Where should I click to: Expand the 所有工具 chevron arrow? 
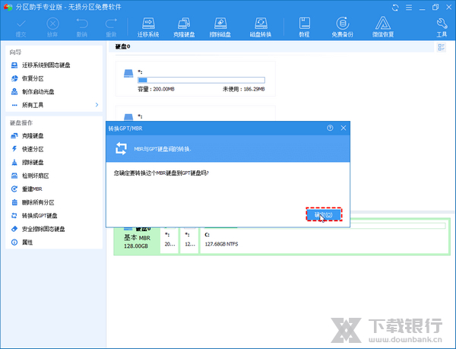97,105
